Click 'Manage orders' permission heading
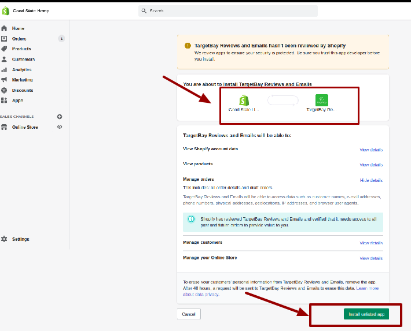This screenshot has width=411, height=331. [199, 179]
